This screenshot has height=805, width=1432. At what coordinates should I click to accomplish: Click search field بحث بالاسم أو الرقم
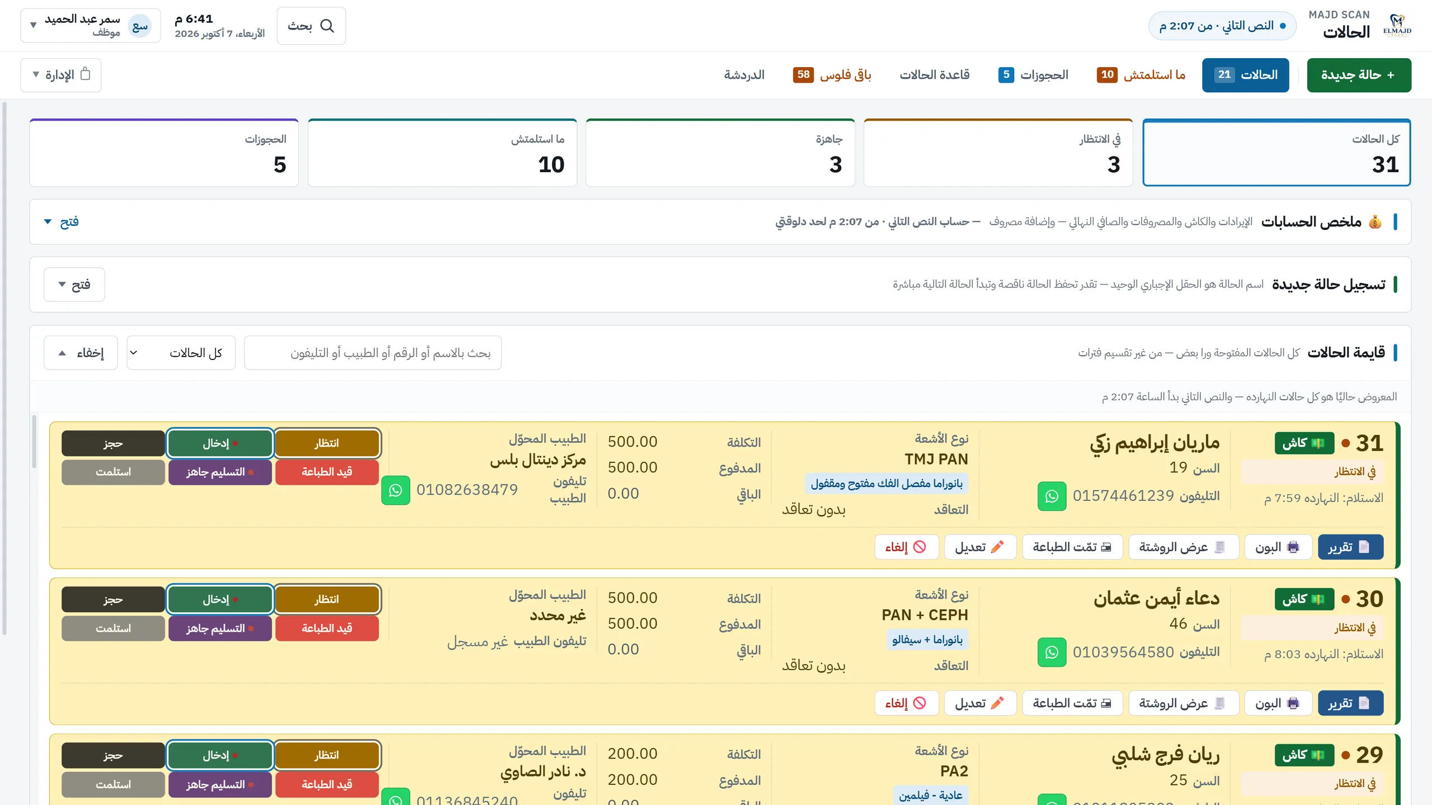pos(373,353)
